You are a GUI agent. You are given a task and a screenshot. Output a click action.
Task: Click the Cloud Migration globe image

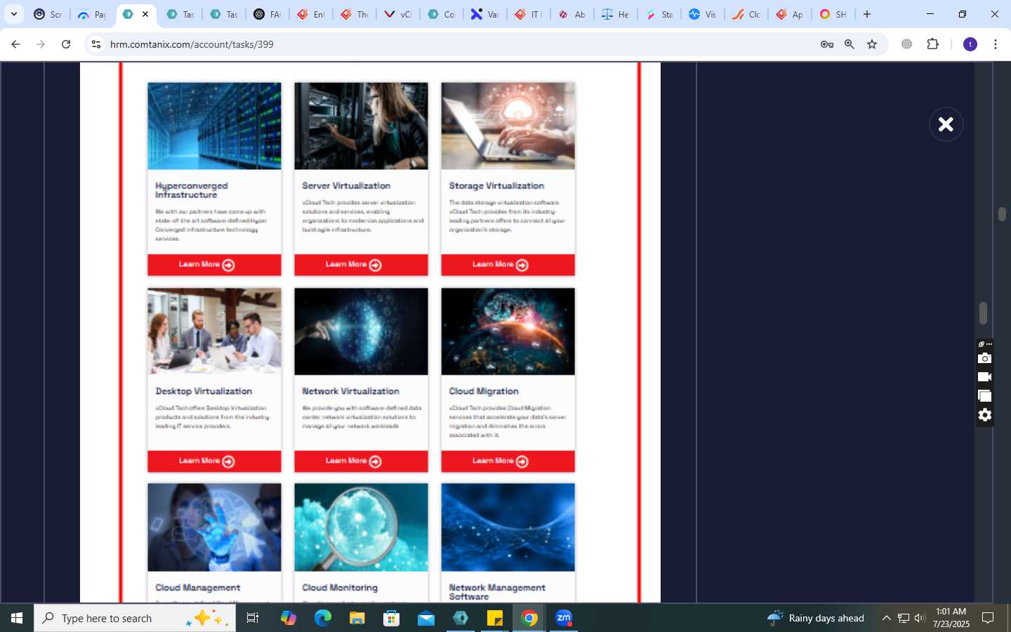click(x=508, y=331)
